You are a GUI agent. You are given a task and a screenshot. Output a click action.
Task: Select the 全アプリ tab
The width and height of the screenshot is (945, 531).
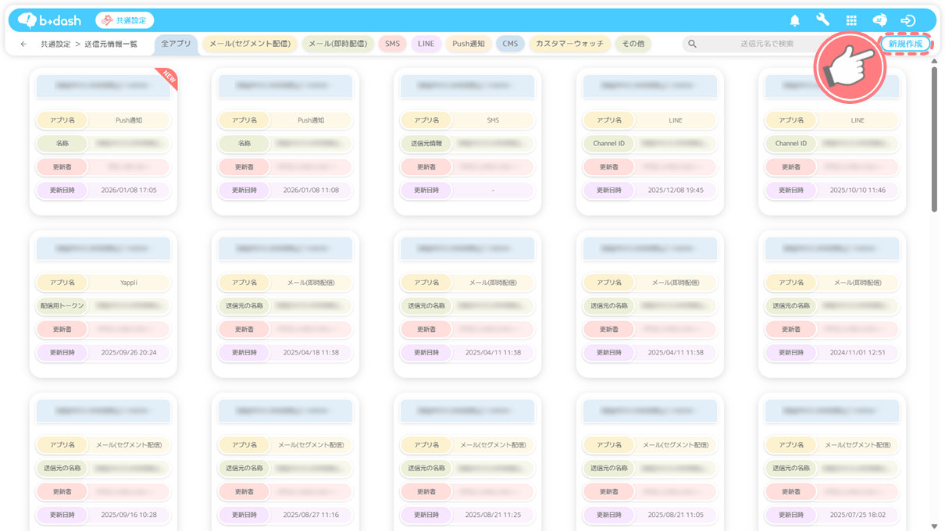[176, 45]
